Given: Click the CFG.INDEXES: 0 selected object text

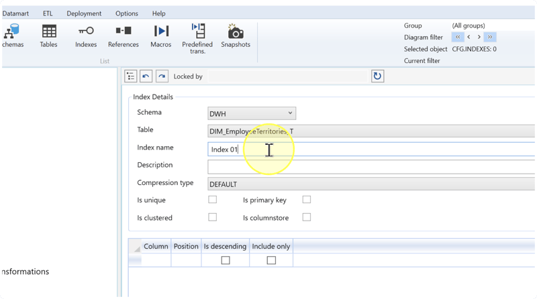Looking at the screenshot, I should coord(474,49).
